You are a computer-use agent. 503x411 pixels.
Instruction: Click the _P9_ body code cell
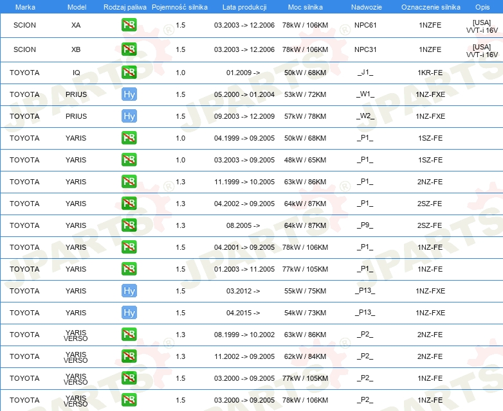(x=365, y=225)
